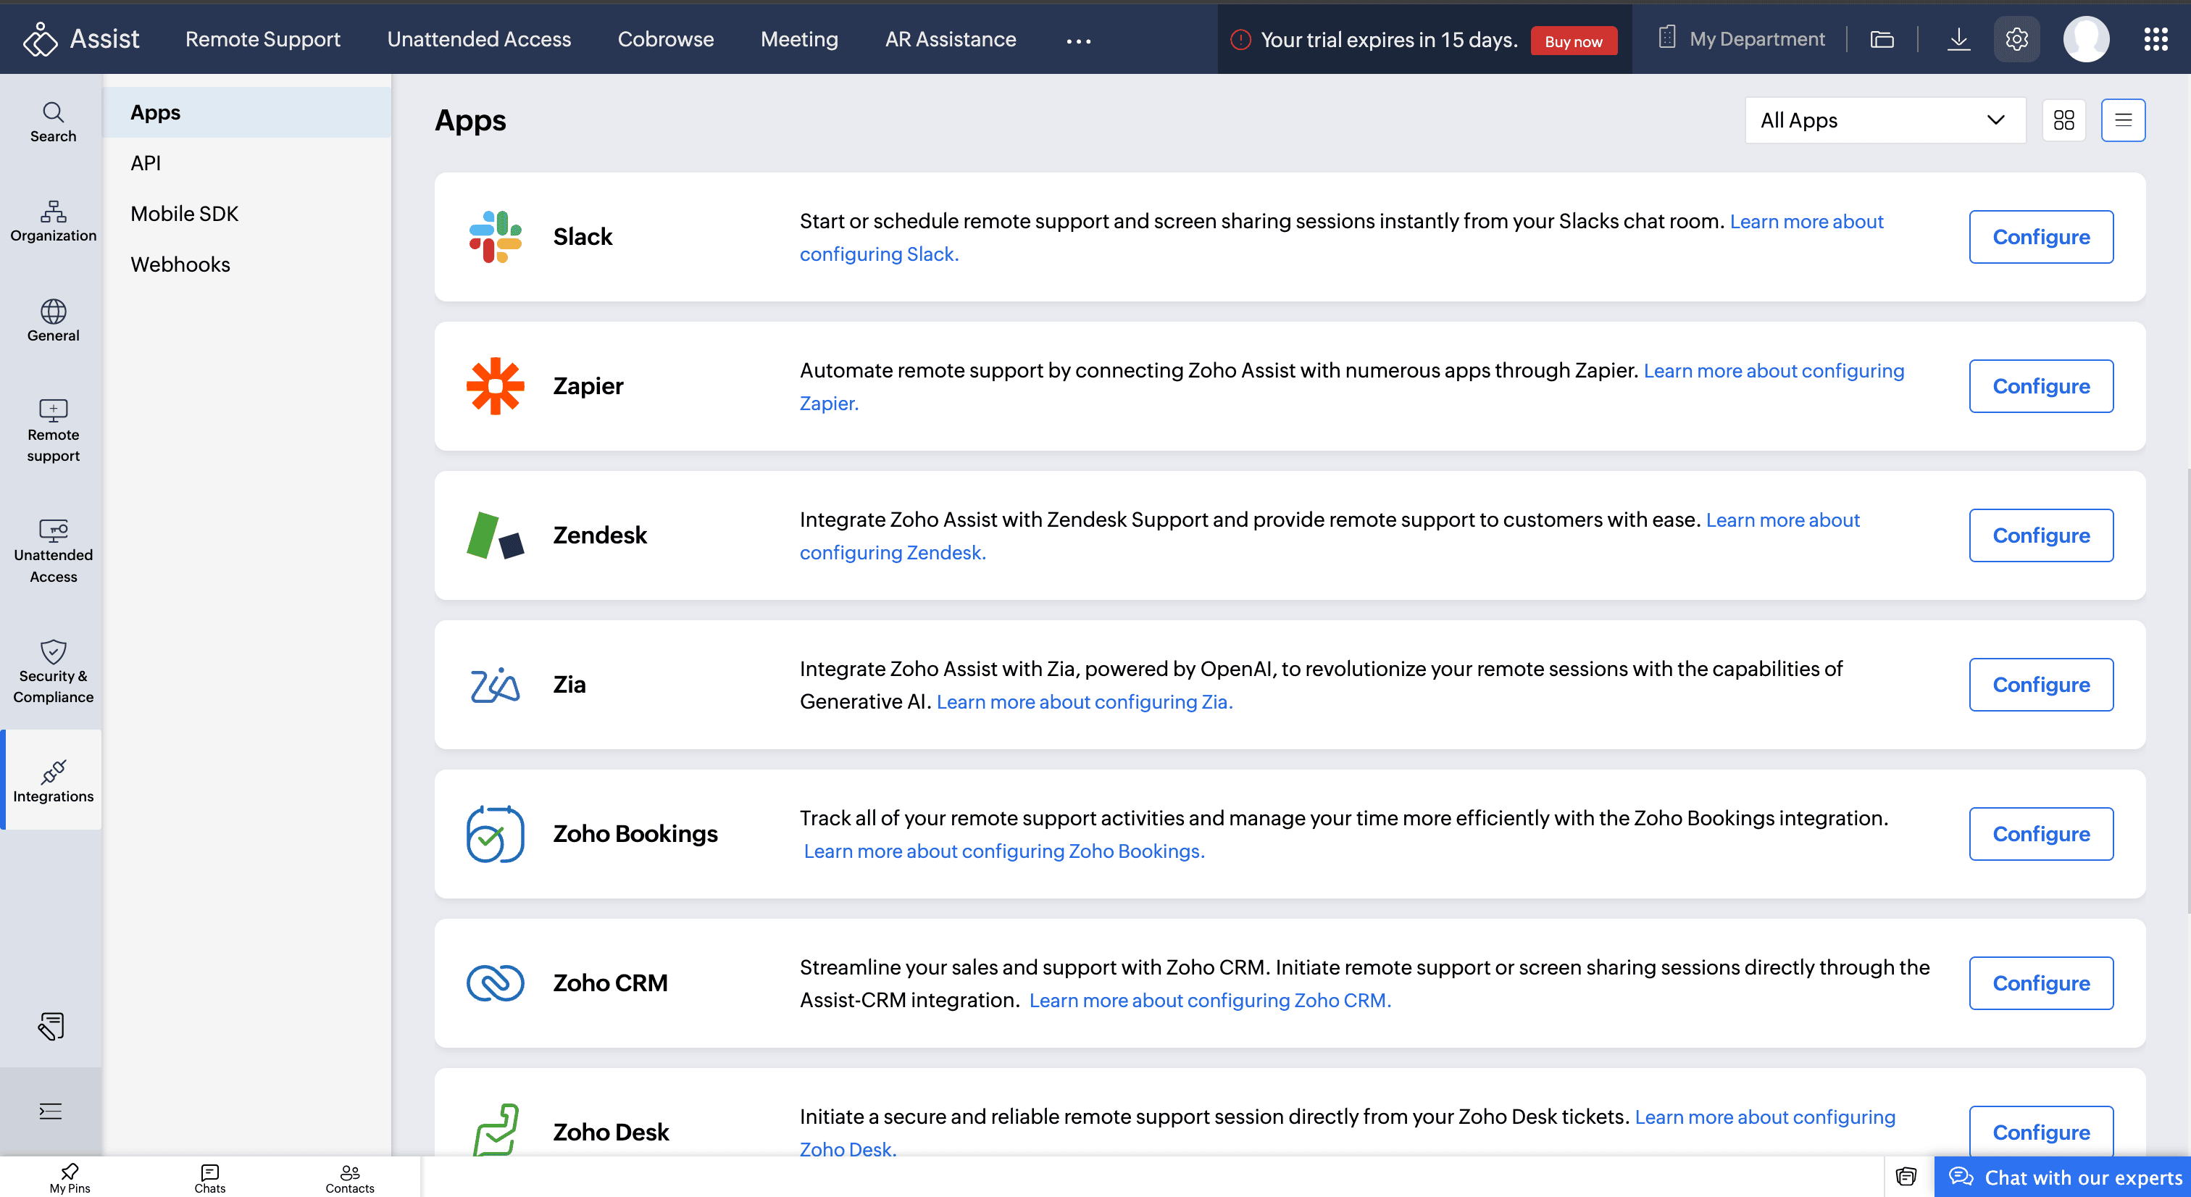Open the file transfer folder icon
2191x1197 pixels.
point(1882,39)
